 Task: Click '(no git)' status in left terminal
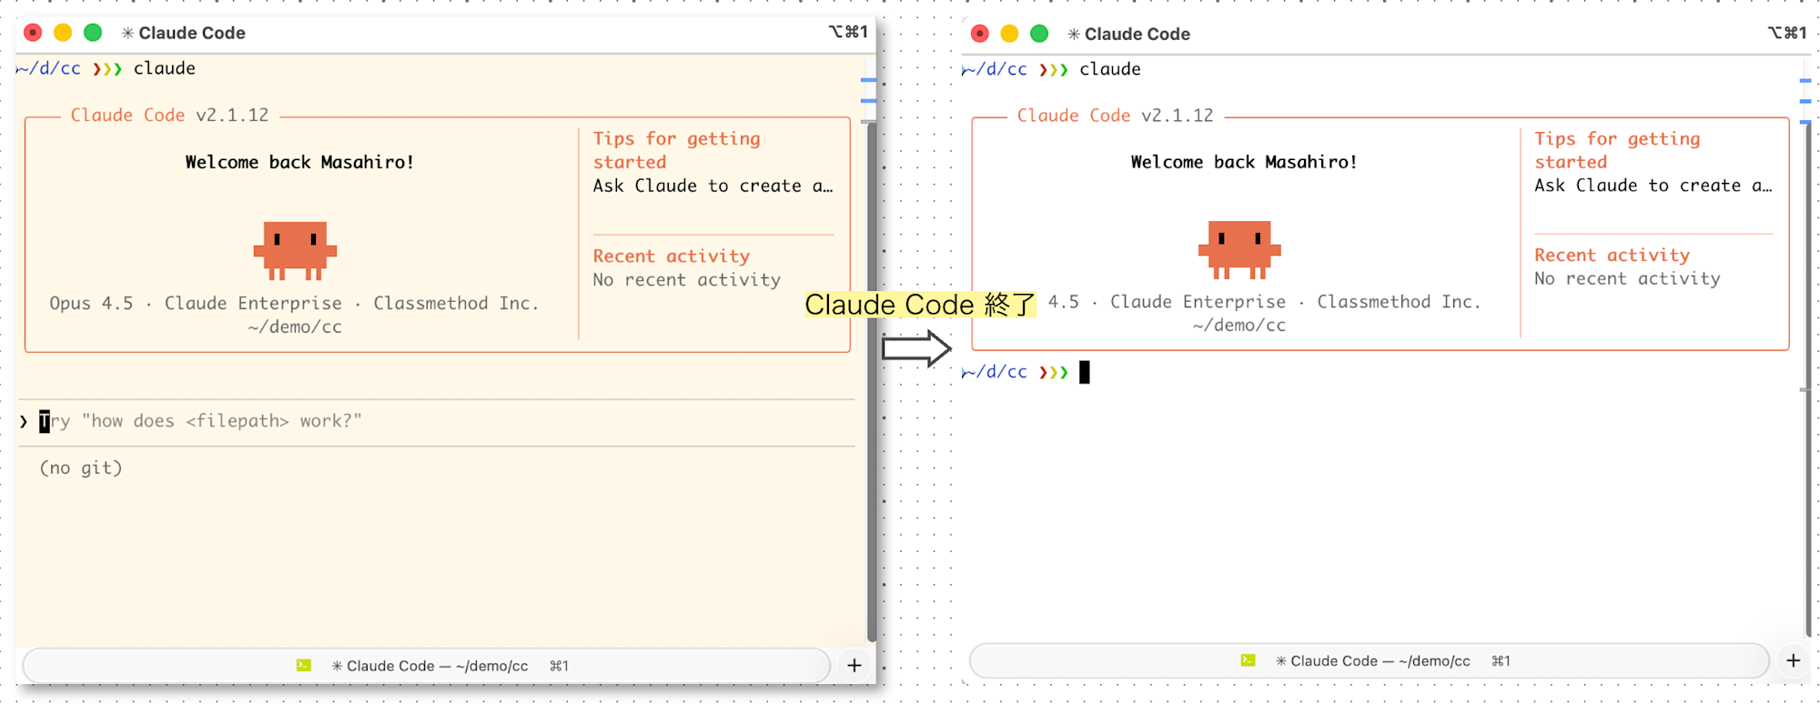click(81, 468)
